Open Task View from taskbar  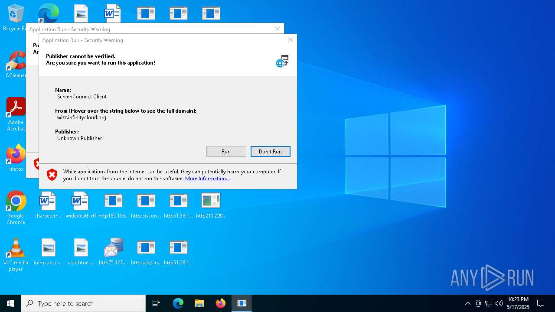pos(156,303)
